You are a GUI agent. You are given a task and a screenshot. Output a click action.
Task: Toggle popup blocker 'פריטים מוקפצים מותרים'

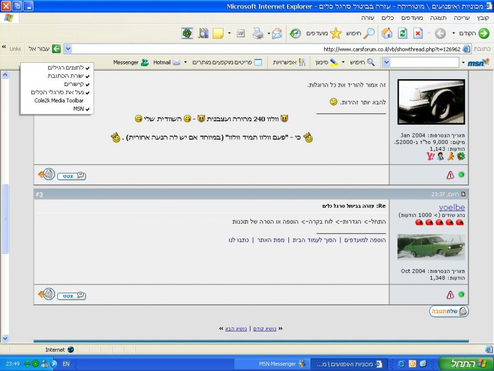(x=227, y=62)
